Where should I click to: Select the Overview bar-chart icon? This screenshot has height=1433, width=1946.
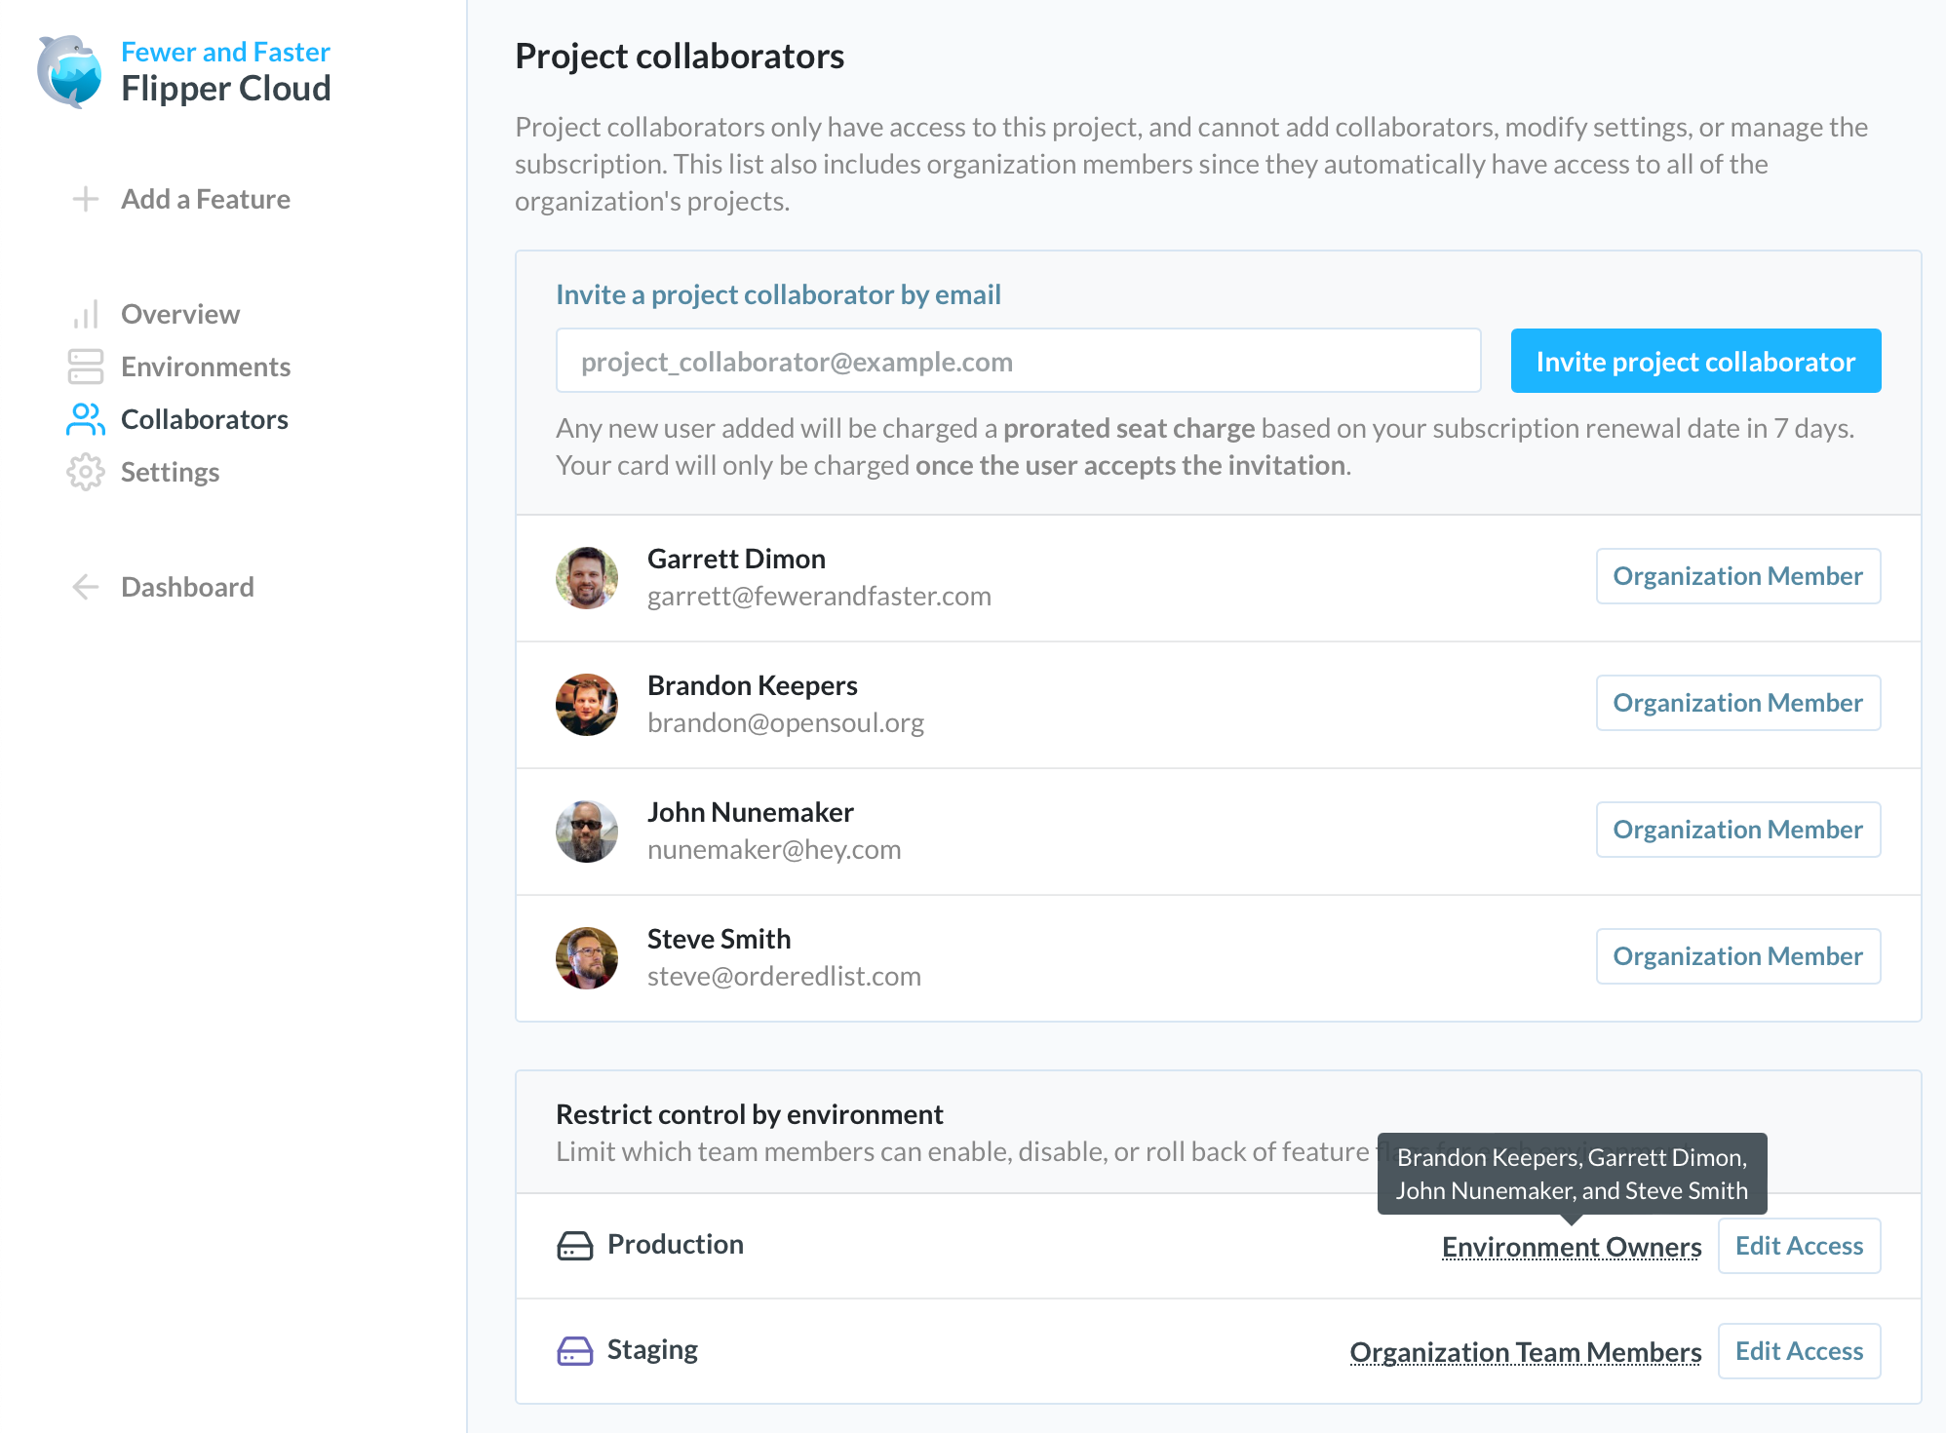pyautogui.click(x=85, y=313)
